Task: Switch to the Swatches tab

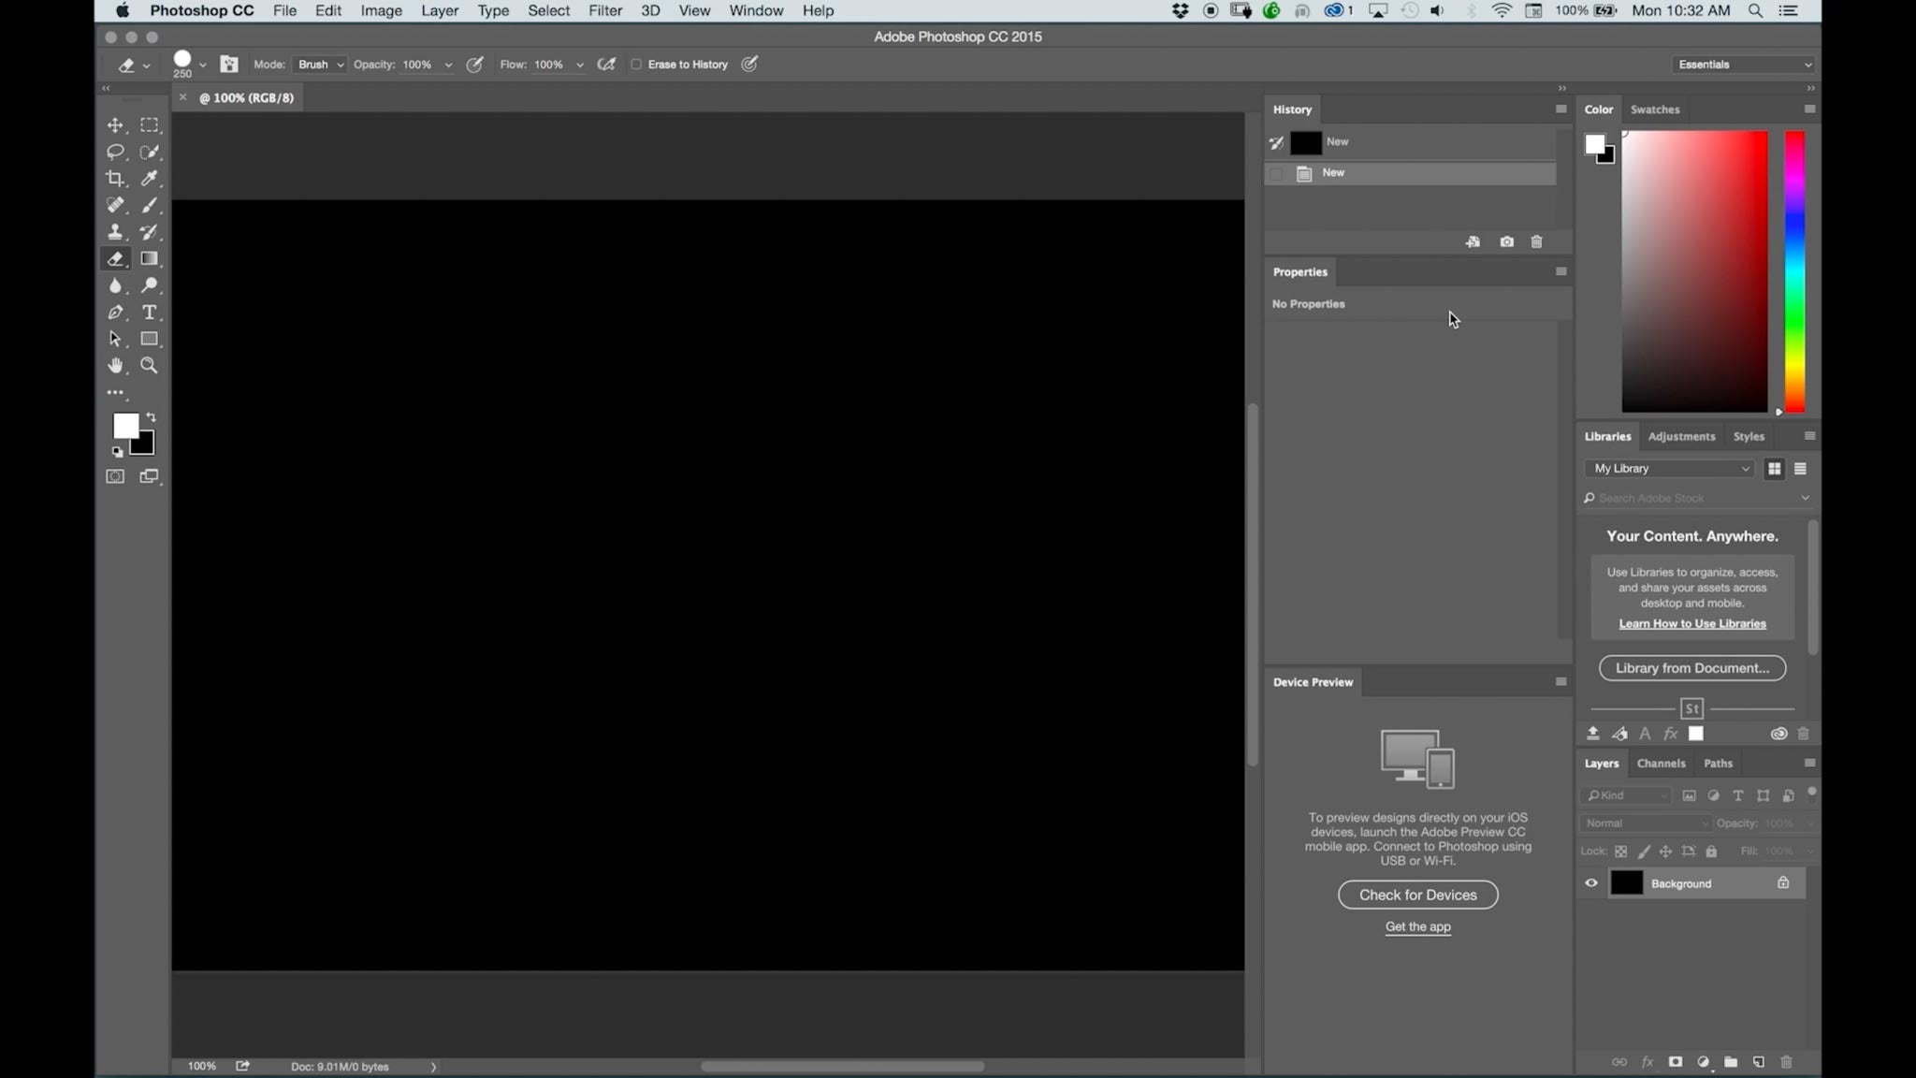Action: coord(1654,109)
